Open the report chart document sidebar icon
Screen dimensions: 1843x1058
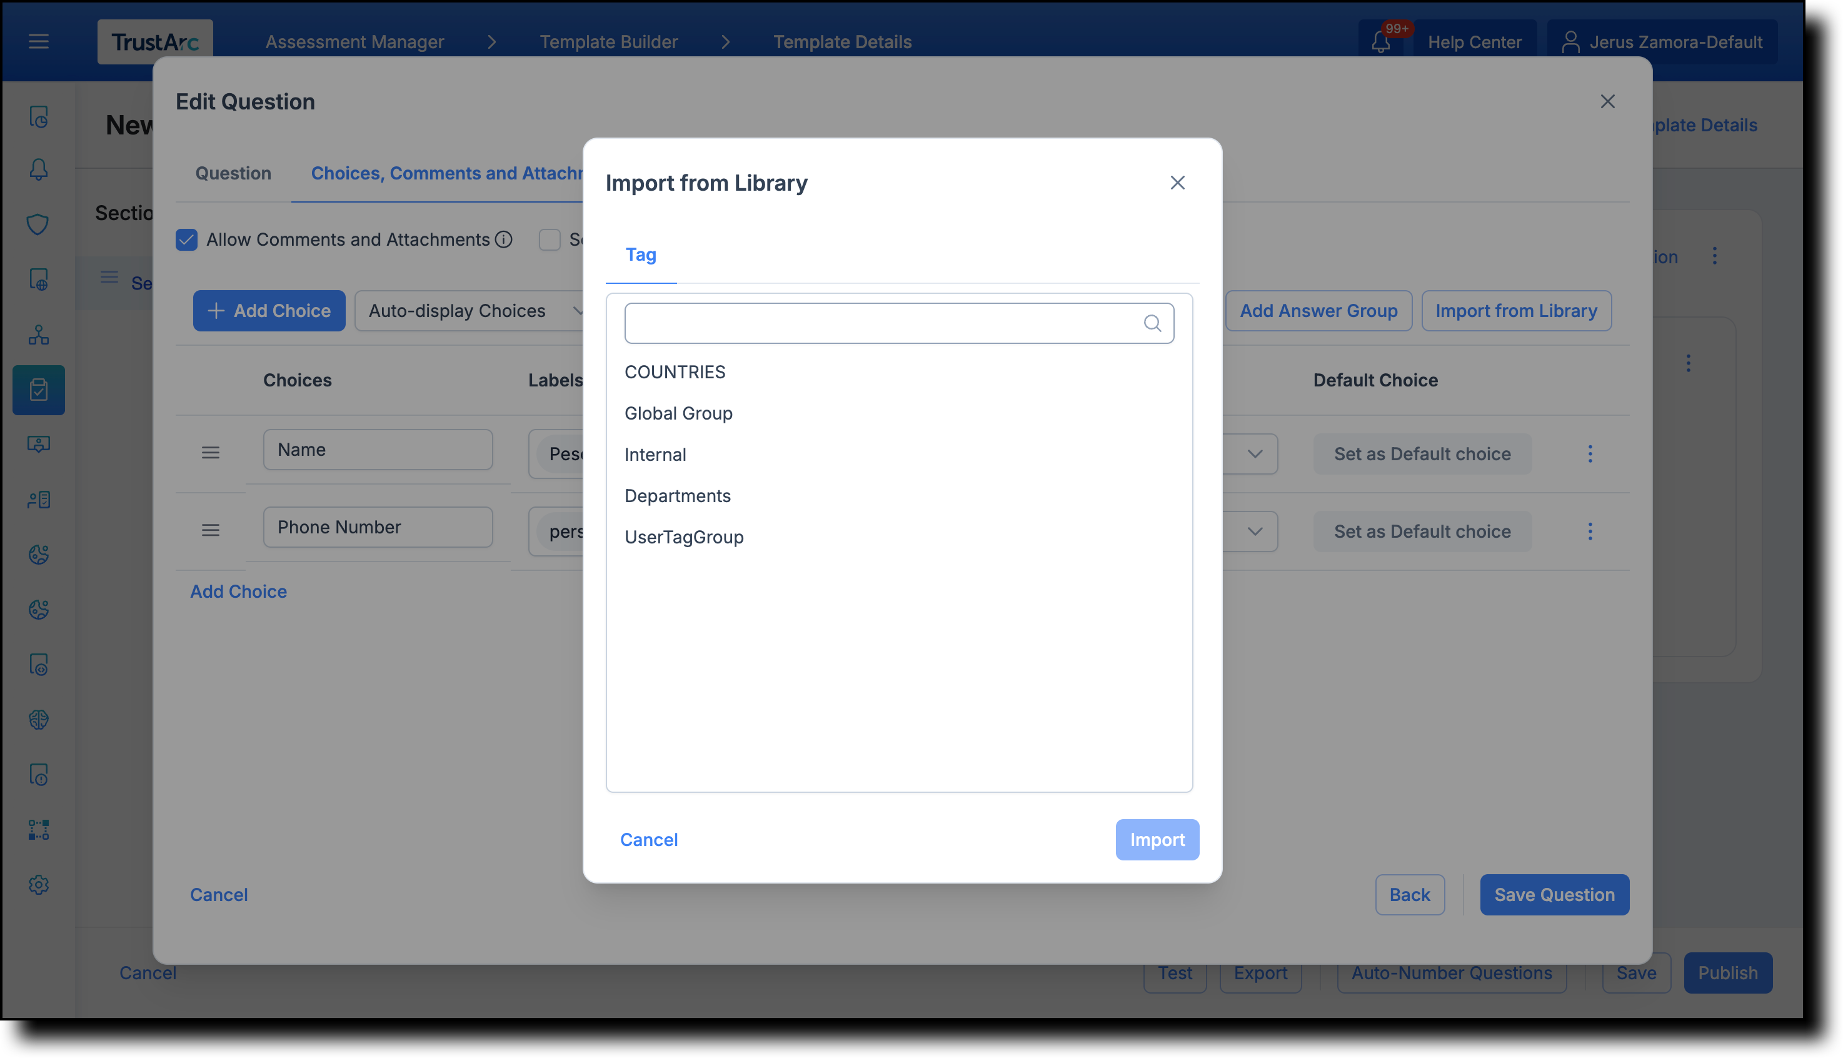click(39, 116)
